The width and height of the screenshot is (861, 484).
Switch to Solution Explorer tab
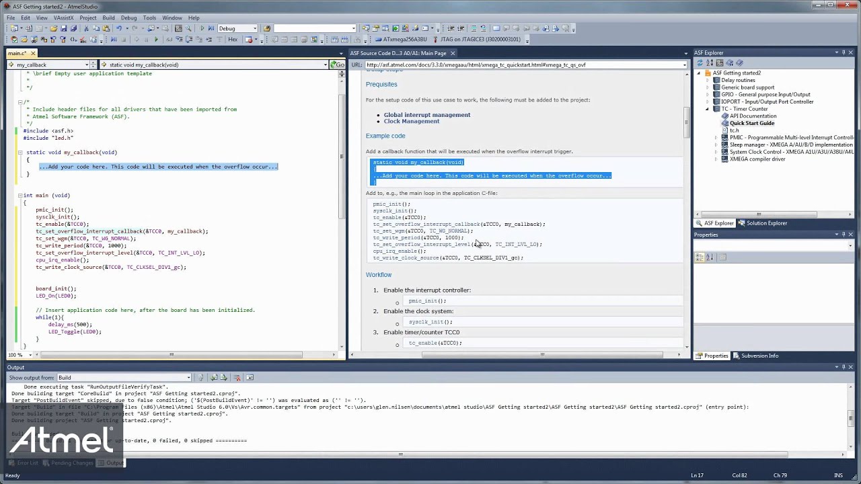(x=762, y=223)
